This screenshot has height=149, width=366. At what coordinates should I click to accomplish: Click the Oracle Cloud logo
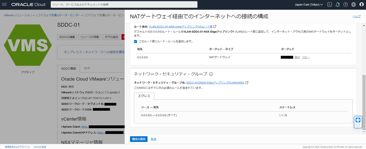[x=28, y=4]
